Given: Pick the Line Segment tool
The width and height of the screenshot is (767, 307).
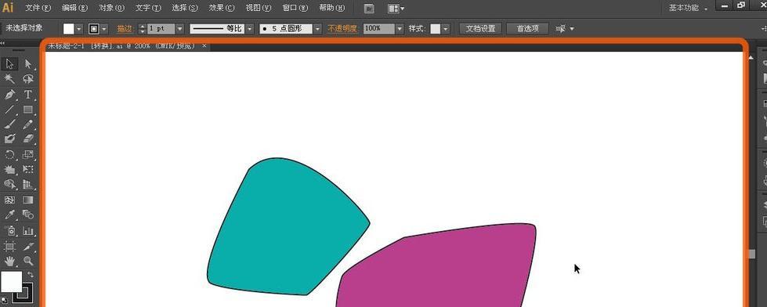Looking at the screenshot, I should [9, 109].
